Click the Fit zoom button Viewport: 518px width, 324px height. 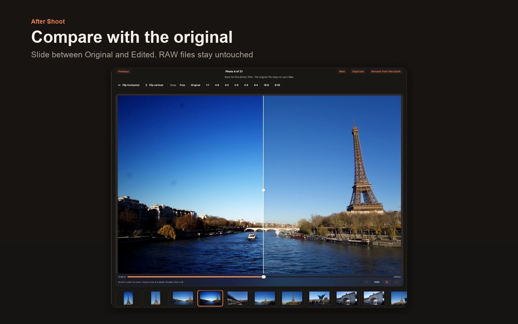(396, 282)
